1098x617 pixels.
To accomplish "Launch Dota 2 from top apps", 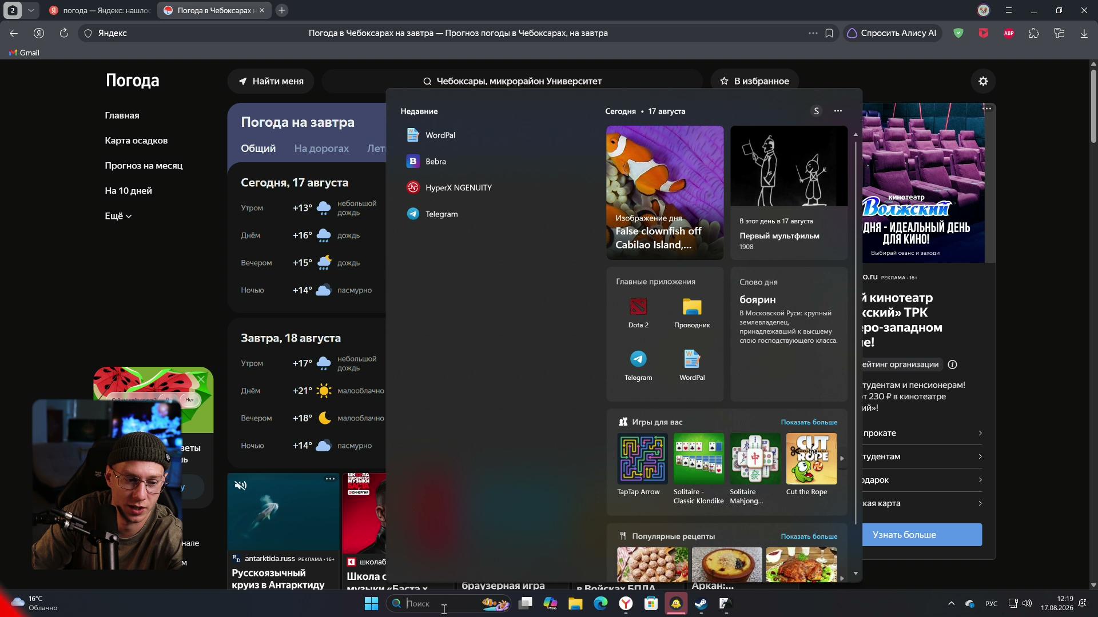I will click(638, 313).
